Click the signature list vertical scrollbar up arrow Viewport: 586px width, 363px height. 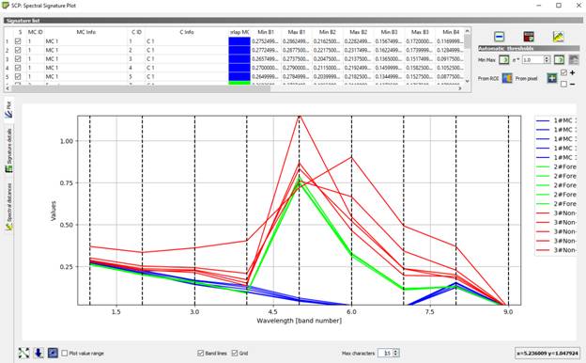tap(467, 31)
